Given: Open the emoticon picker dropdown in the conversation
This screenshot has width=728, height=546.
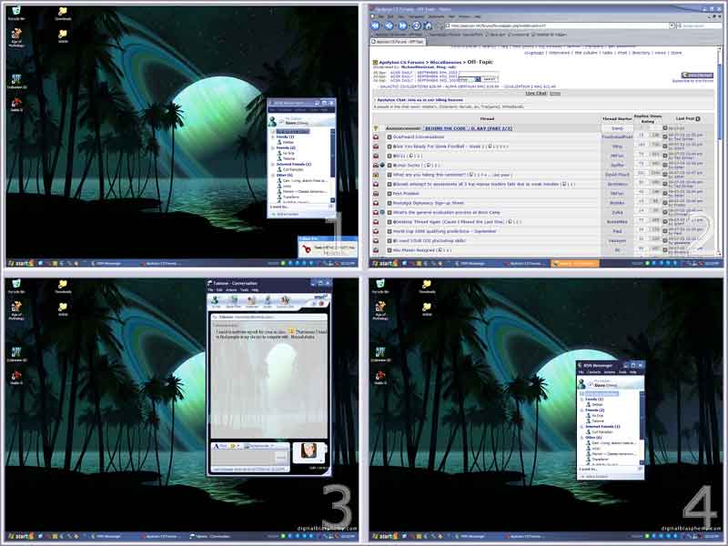Looking at the screenshot, I should (236, 446).
